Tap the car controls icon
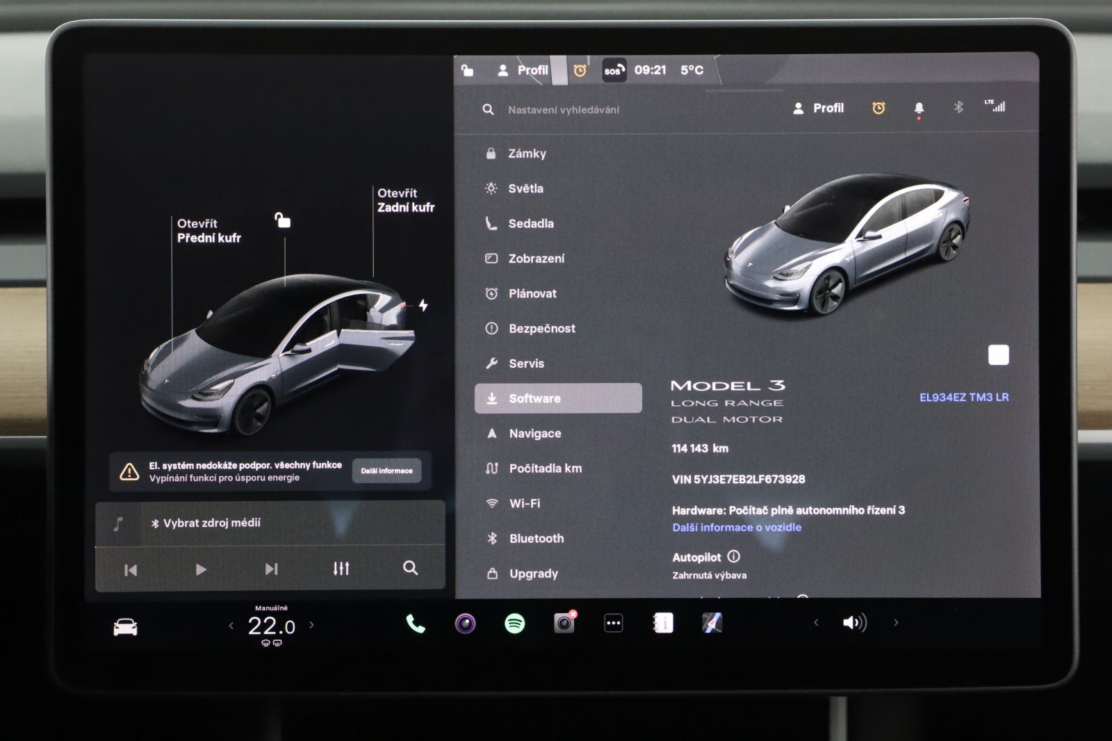Viewport: 1112px width, 741px height. coord(126,627)
